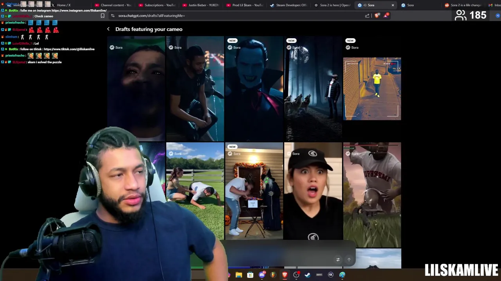This screenshot has height=281, width=501.
Task: Open the Supreme shirt giant draft
Action: (372, 194)
